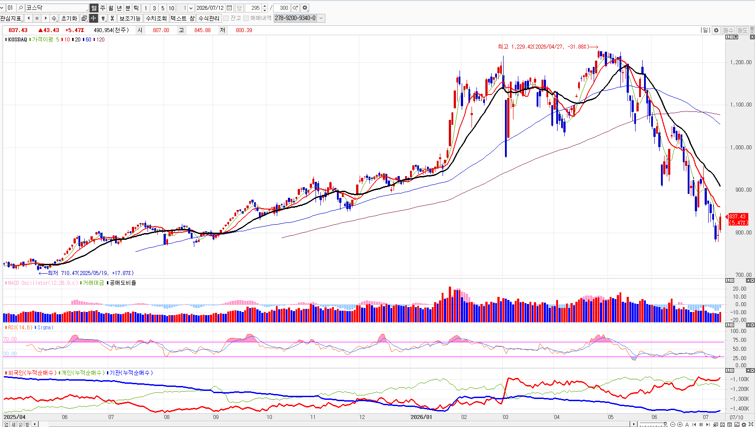Screen dimensions: 755x427
Task: Open the chart layout window icon
Action: tap(84, 18)
